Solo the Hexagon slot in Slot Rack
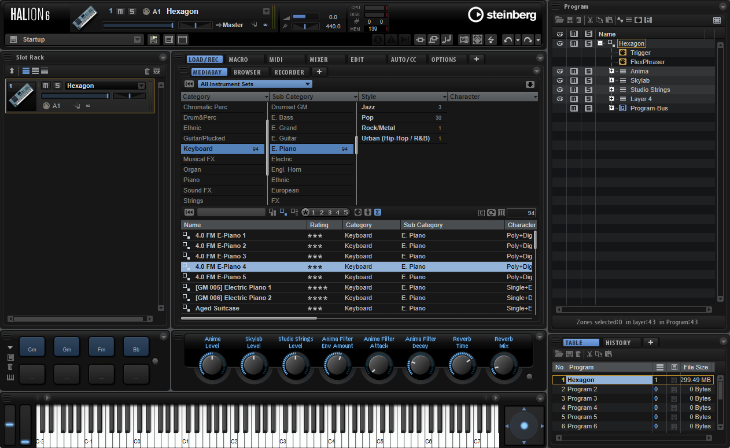730x448 pixels. pos(57,86)
